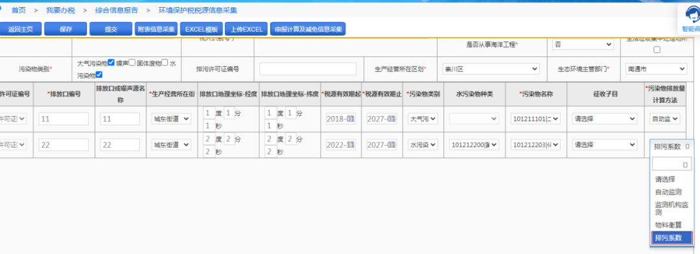Viewport: 700px width, 254px height.
Task: Check the 固体废物 checkbox
Action: click(165, 63)
